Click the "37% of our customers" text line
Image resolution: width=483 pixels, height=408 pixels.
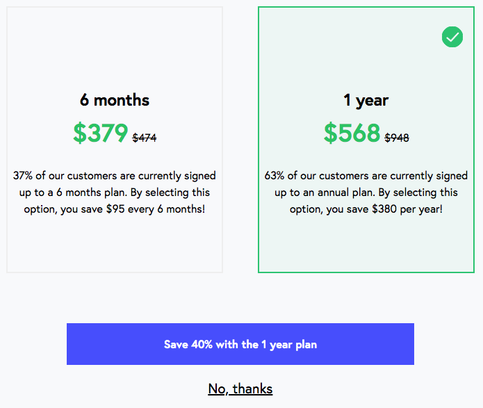115,176
